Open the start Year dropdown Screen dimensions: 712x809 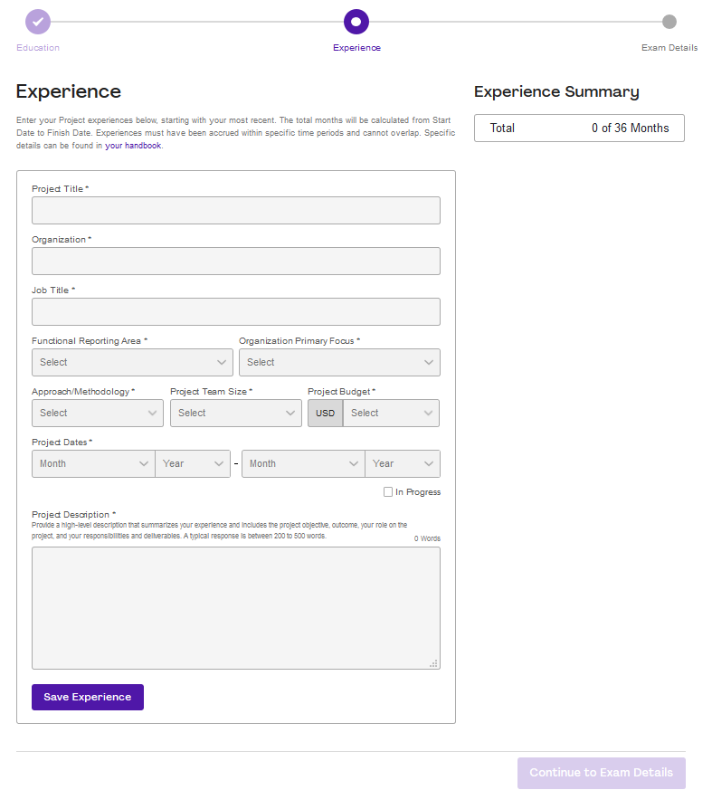(x=193, y=463)
